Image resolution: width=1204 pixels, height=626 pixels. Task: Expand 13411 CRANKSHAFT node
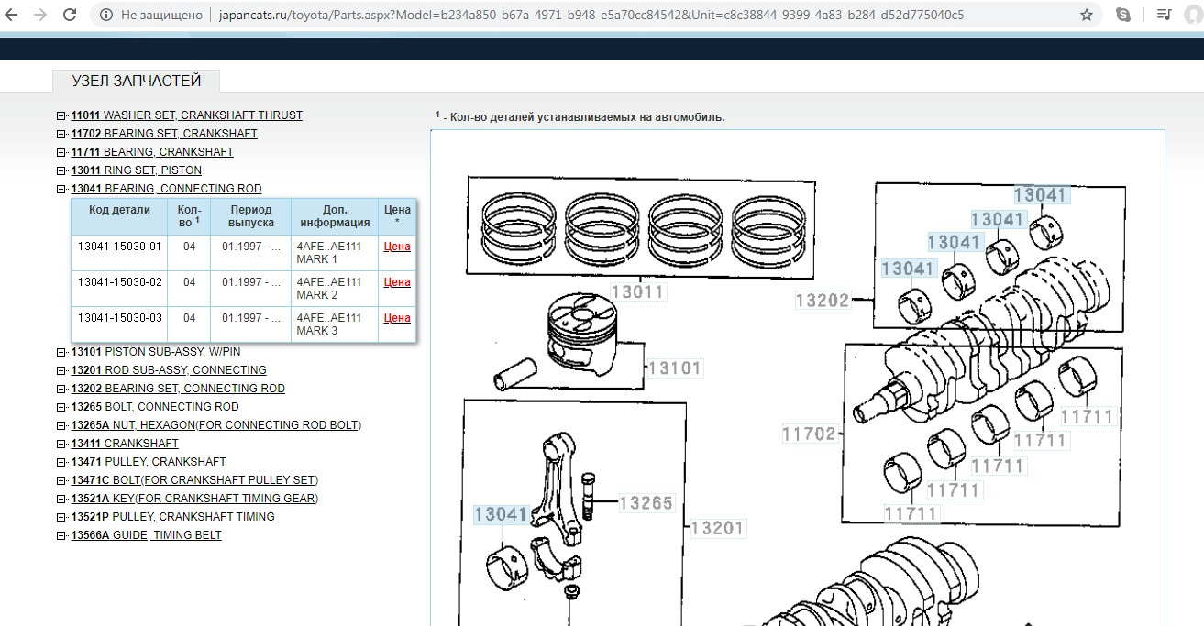point(61,444)
